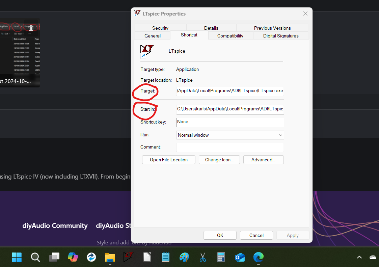This screenshot has height=267, width=379.
Task: Click the Change Icon button
Action: point(219,160)
